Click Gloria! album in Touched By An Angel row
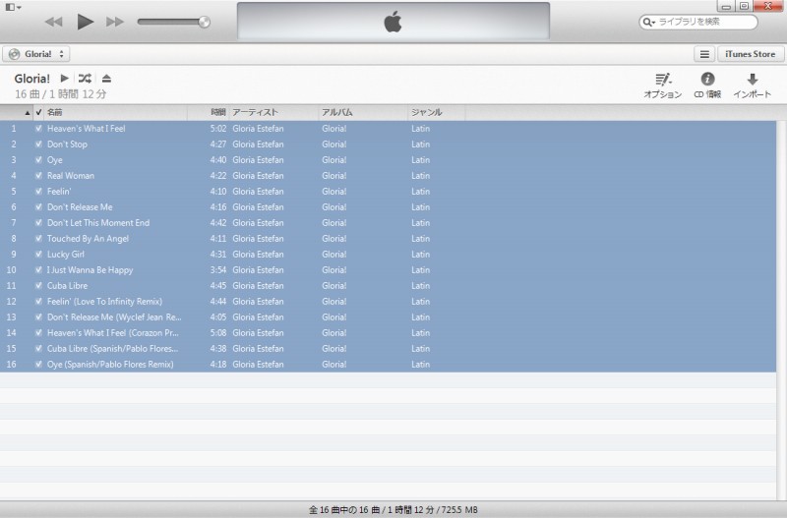787x518 pixels. click(x=334, y=238)
